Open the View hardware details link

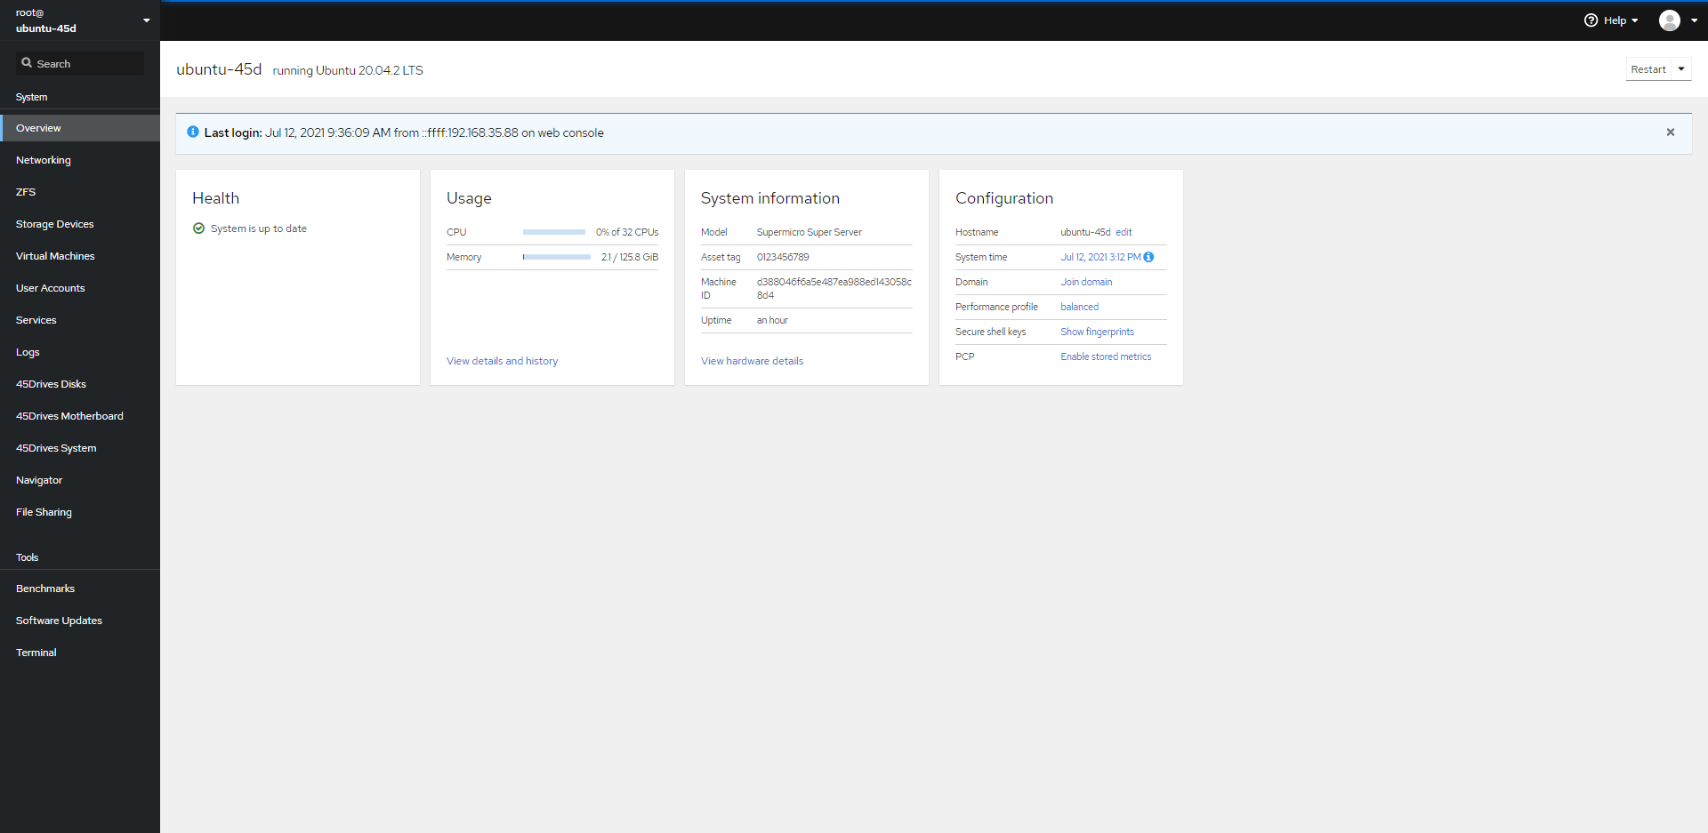pyautogui.click(x=752, y=361)
